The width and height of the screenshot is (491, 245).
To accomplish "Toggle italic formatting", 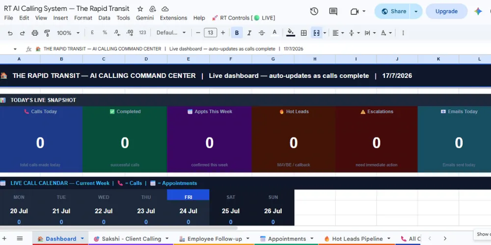I will (249, 33).
